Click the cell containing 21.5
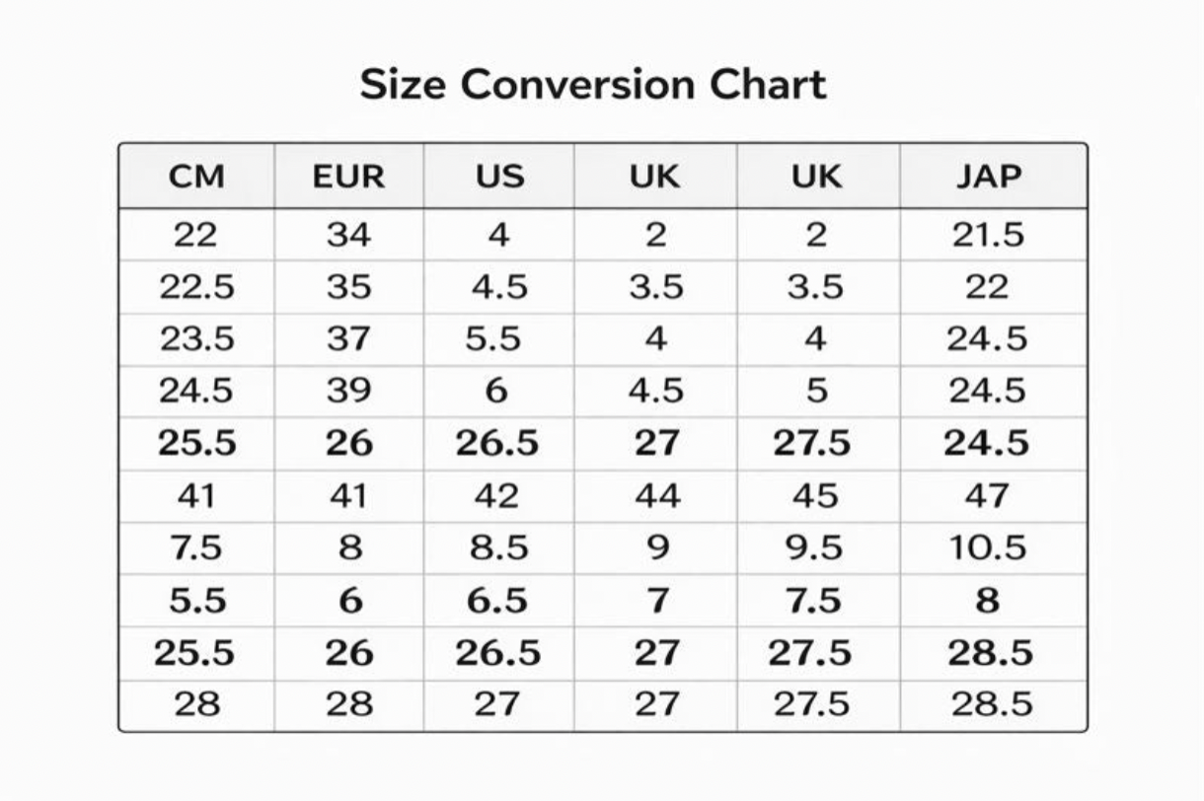Image resolution: width=1204 pixels, height=801 pixels. (x=988, y=235)
